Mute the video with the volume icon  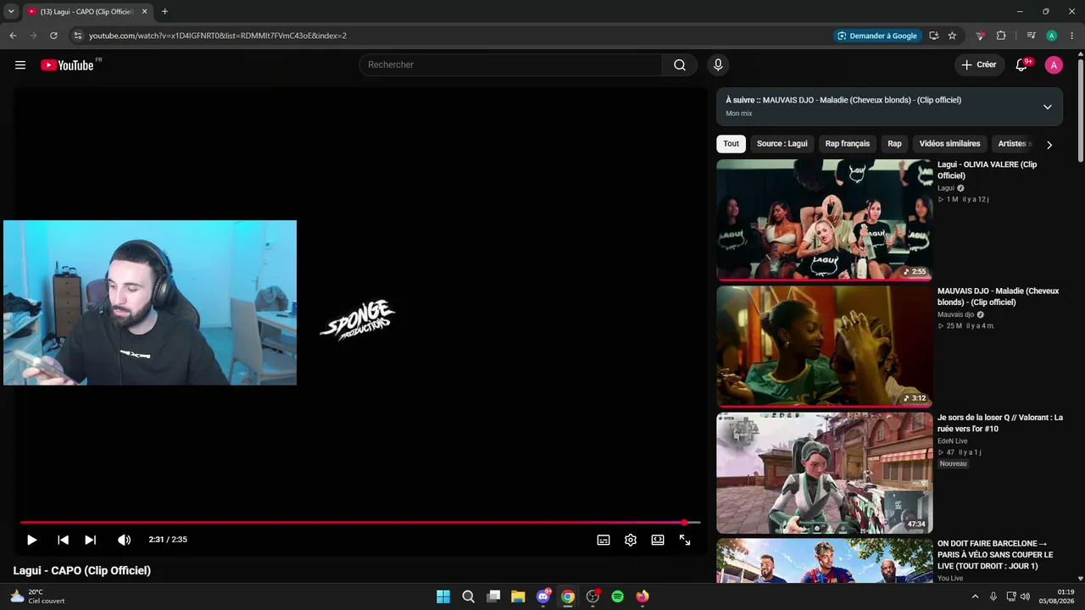[x=124, y=540]
